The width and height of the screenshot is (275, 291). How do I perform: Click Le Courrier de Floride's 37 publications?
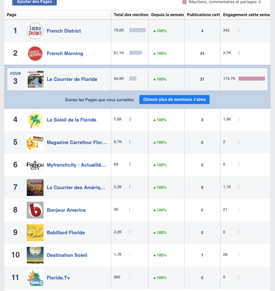coord(202,79)
